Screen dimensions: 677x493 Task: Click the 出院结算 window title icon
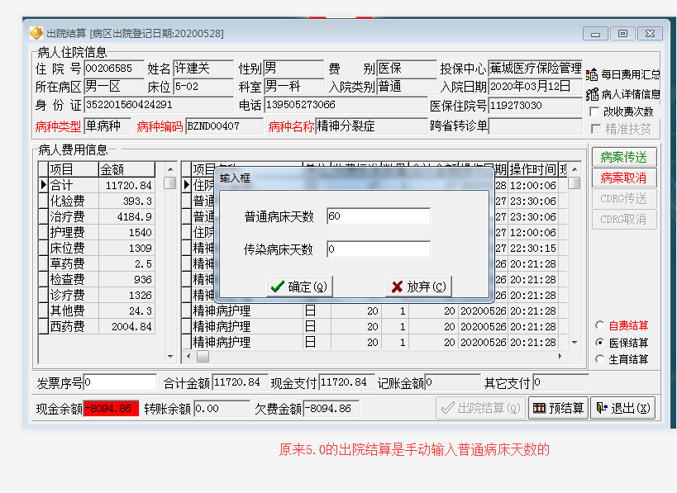(36, 33)
